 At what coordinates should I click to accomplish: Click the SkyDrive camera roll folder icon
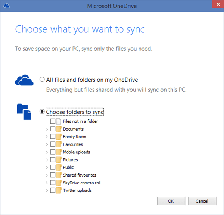(59, 183)
